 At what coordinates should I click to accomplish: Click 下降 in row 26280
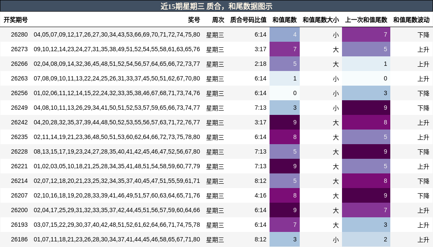[x=424, y=35]
